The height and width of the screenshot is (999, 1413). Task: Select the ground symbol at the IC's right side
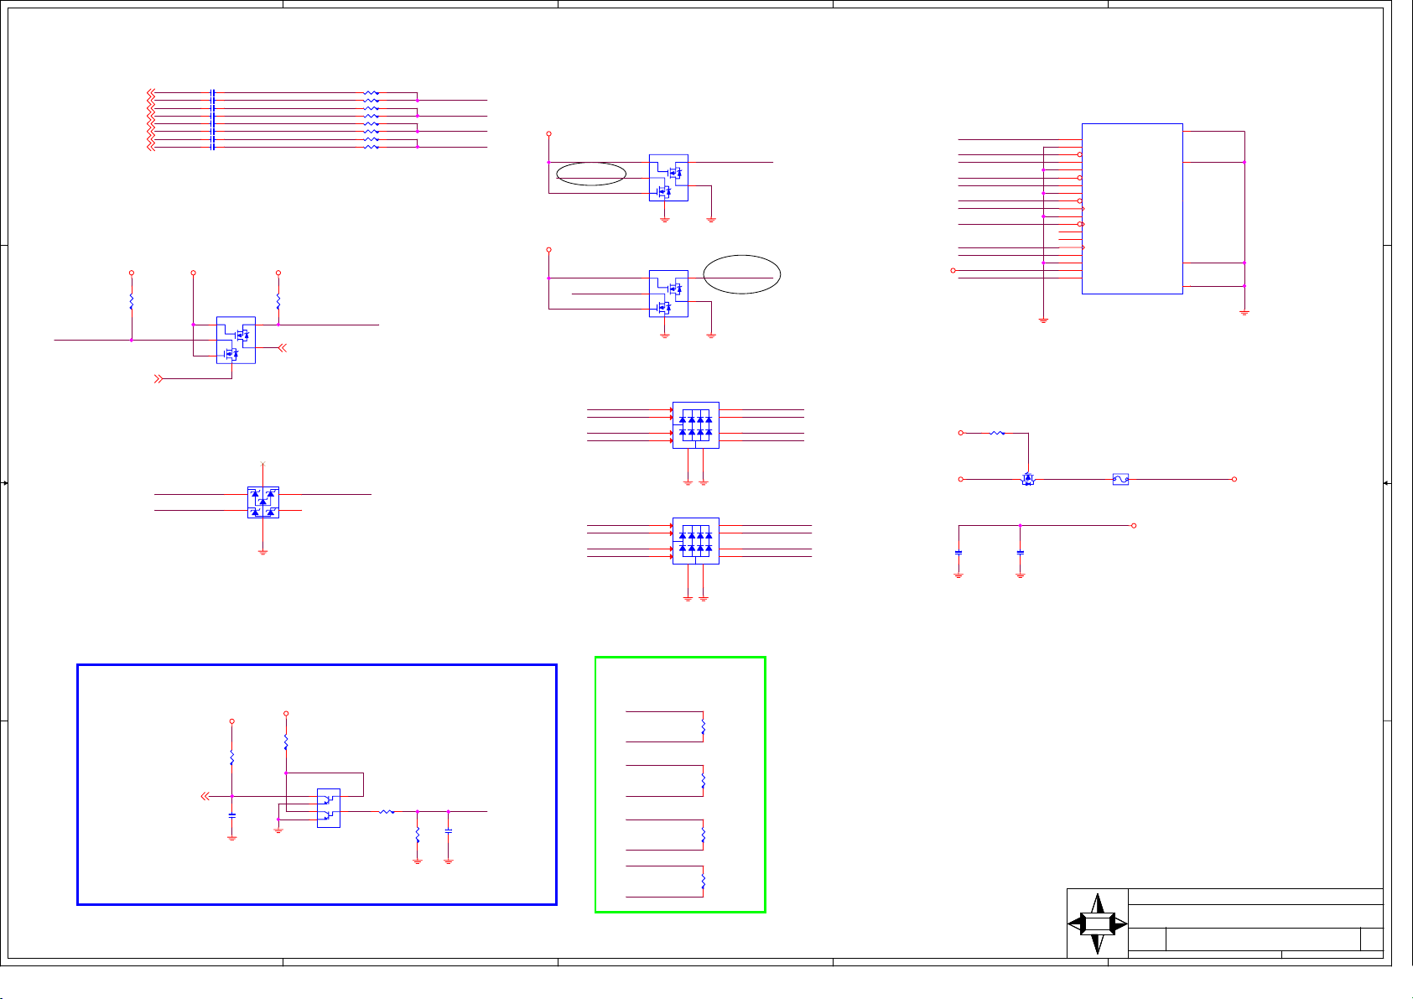(1244, 313)
